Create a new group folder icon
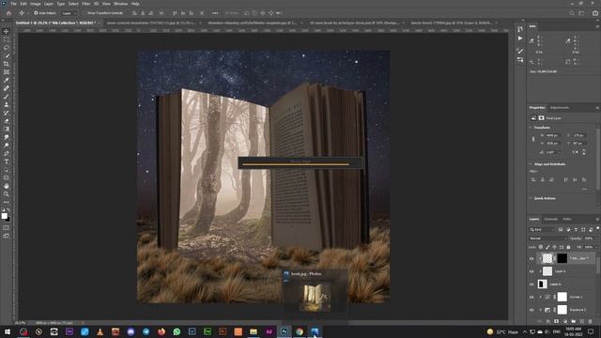 (x=574, y=321)
